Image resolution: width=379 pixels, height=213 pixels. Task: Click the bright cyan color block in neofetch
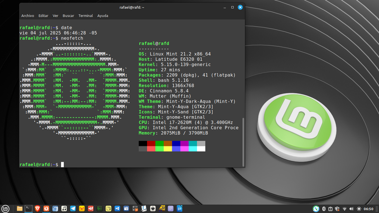192,149
